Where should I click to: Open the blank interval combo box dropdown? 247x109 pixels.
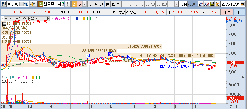coord(176,4)
